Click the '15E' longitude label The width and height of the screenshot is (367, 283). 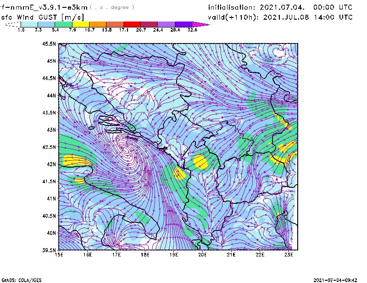pyautogui.click(x=59, y=255)
